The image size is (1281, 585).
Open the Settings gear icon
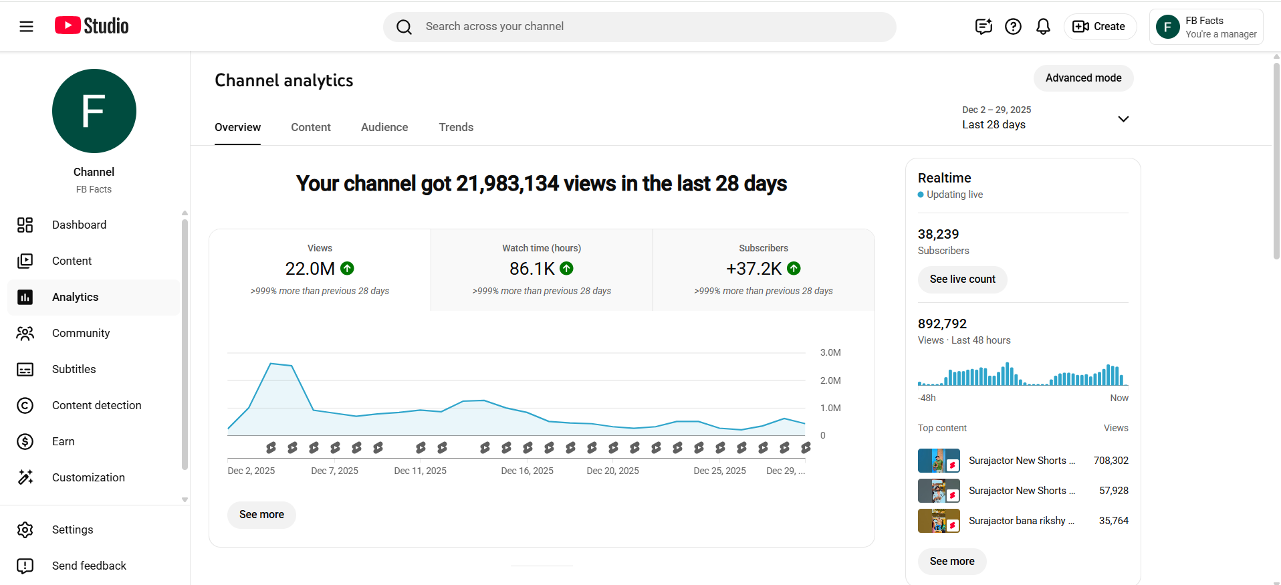tap(25, 530)
